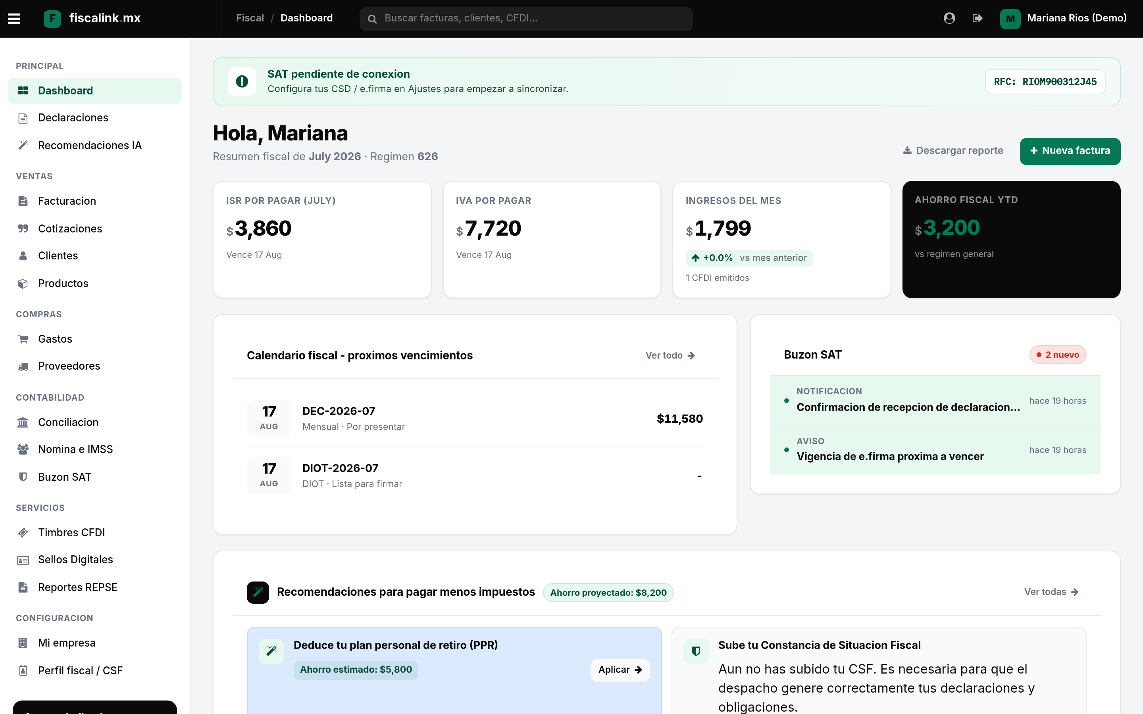Open Clientes menu entry
Screen dimensions: 1143x714
pyautogui.click(x=94, y=256)
